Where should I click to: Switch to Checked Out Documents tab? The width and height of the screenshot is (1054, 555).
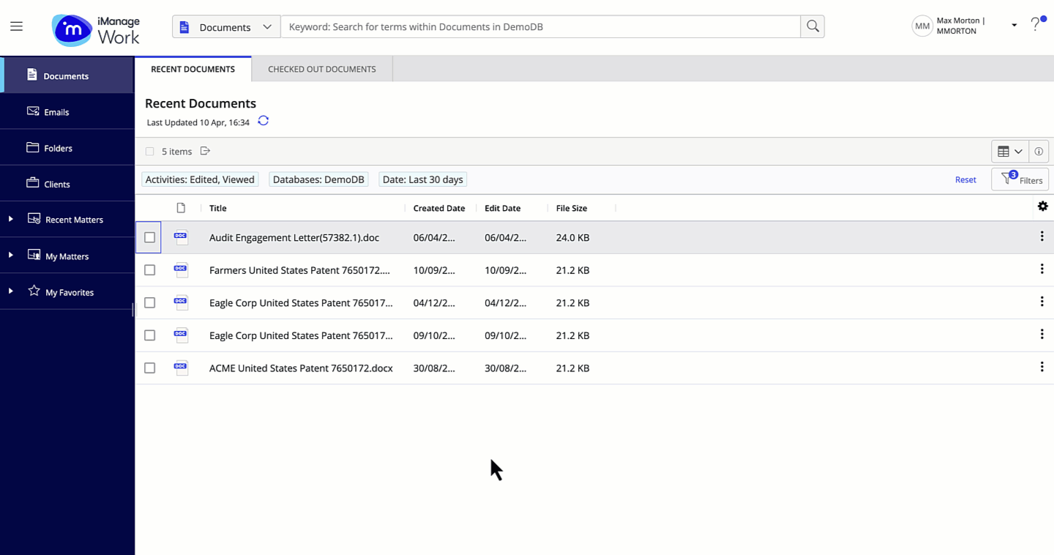click(322, 69)
